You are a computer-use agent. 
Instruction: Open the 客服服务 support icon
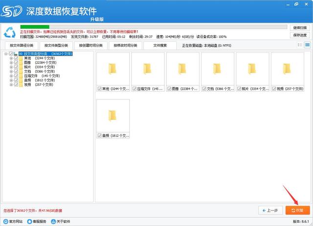(x=29, y=222)
